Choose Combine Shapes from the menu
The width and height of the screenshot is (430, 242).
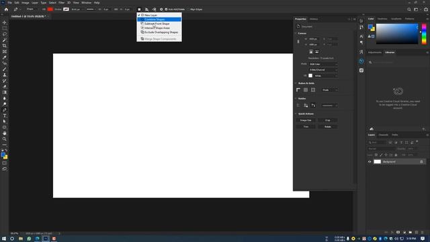click(159, 19)
